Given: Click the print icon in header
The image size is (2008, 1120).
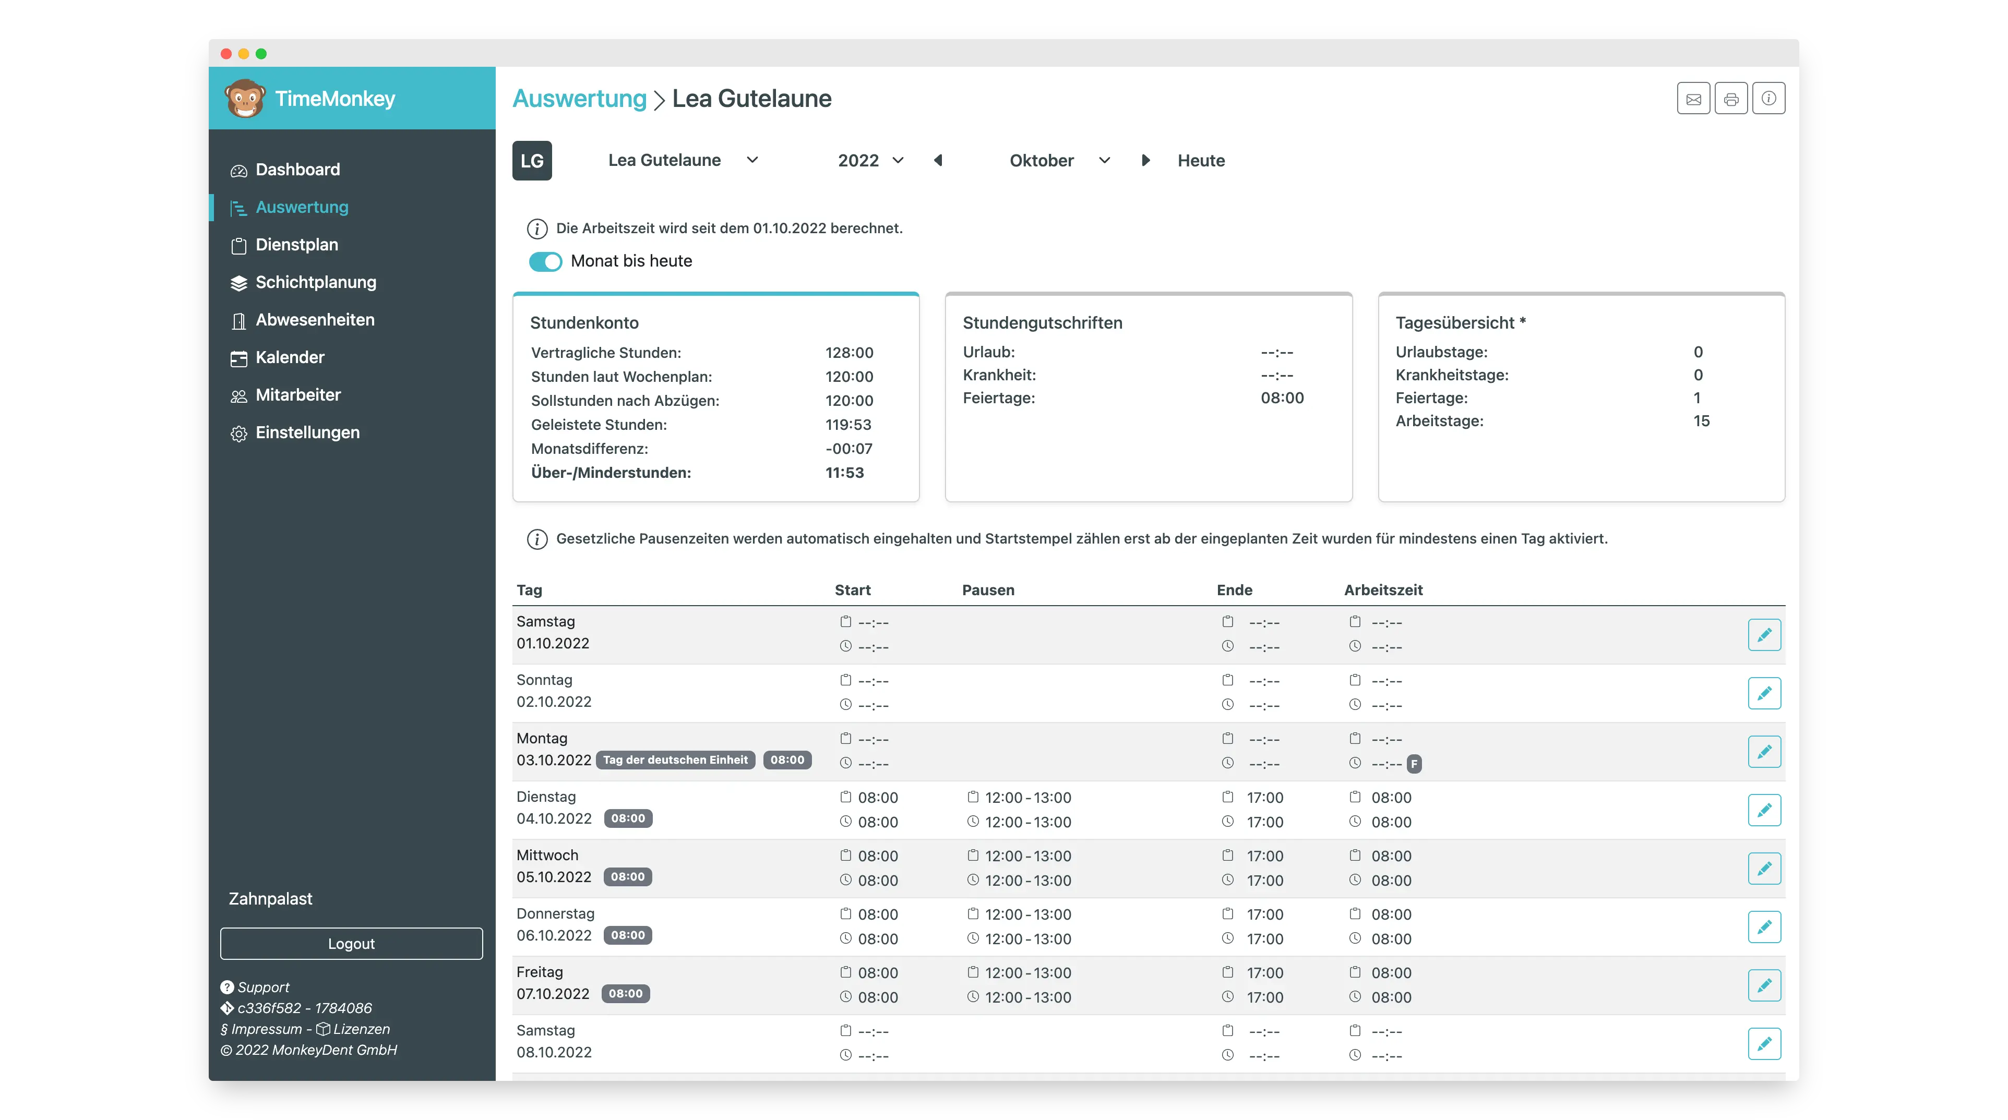Looking at the screenshot, I should [1730, 99].
